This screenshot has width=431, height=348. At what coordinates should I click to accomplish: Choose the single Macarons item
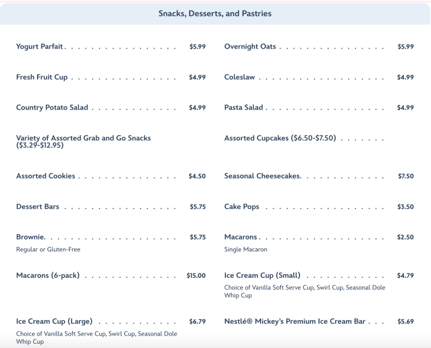(241, 237)
